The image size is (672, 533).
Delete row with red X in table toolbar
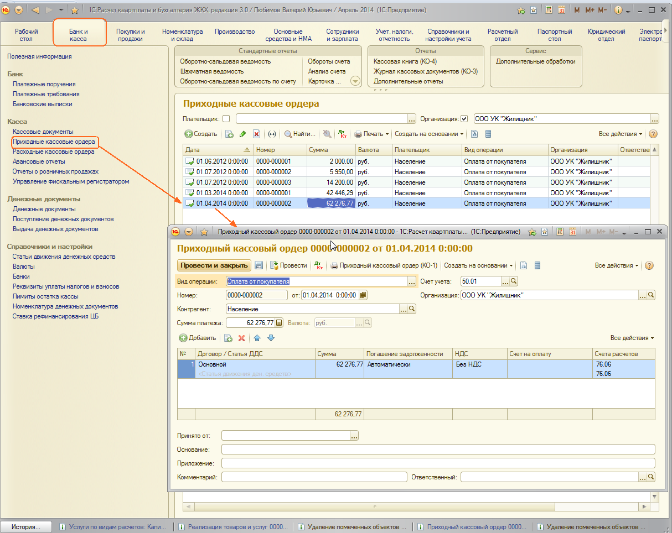pos(241,338)
